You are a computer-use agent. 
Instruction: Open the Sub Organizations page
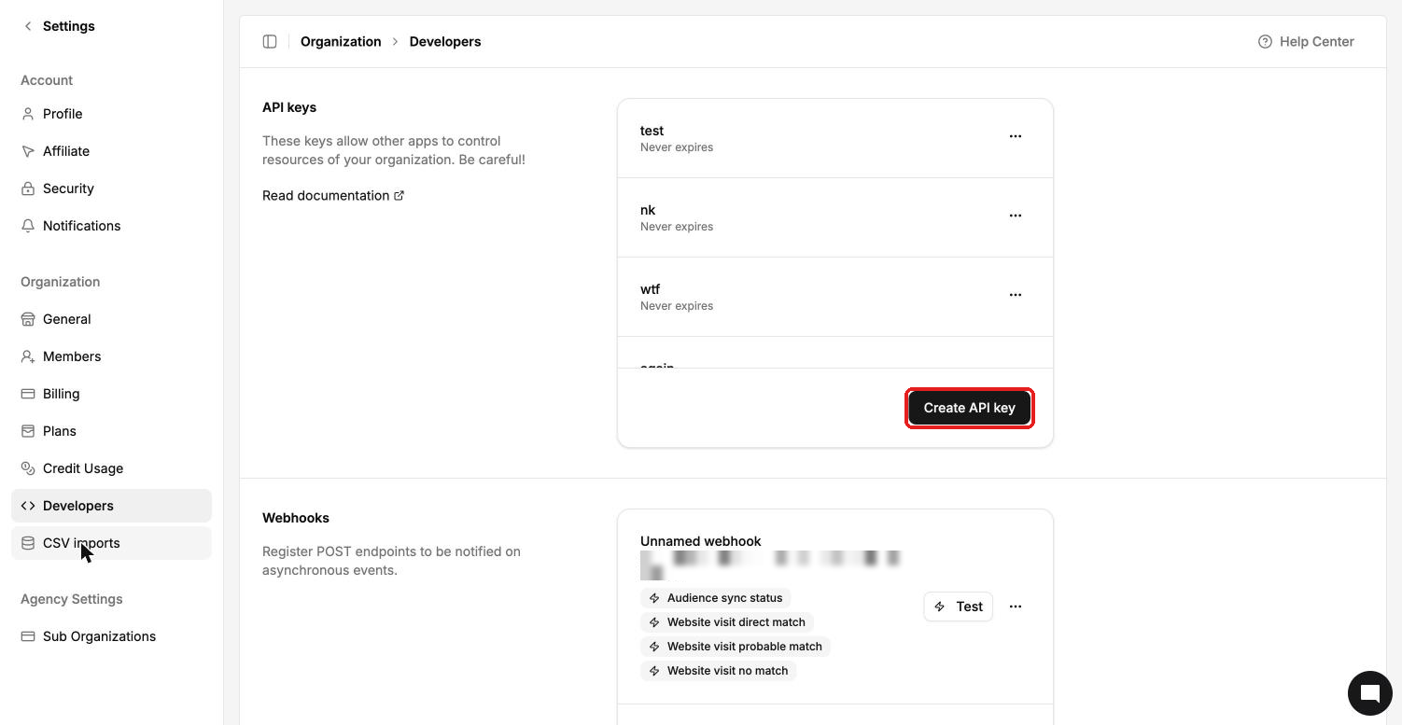(112, 636)
